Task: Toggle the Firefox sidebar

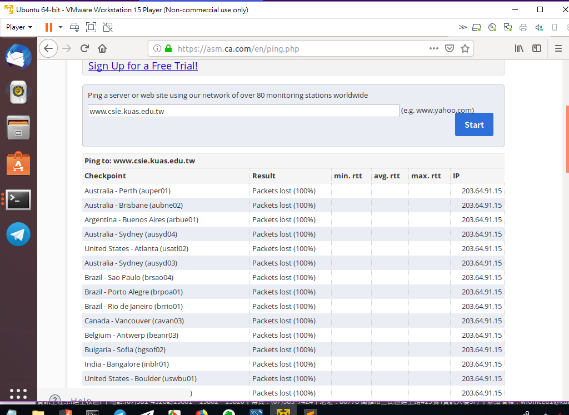Action: pyautogui.click(x=537, y=48)
